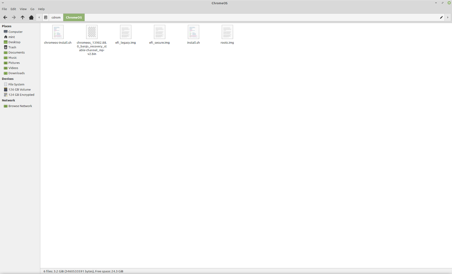Click the rootc.img file name label
This screenshot has height=274, width=452.
pos(227,43)
